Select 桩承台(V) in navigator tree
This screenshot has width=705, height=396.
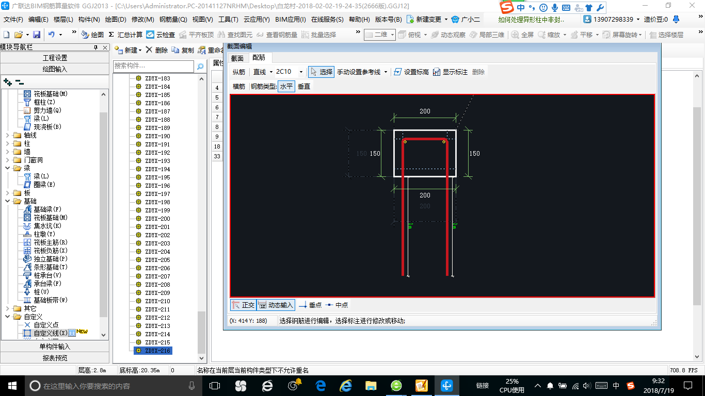[42, 275]
